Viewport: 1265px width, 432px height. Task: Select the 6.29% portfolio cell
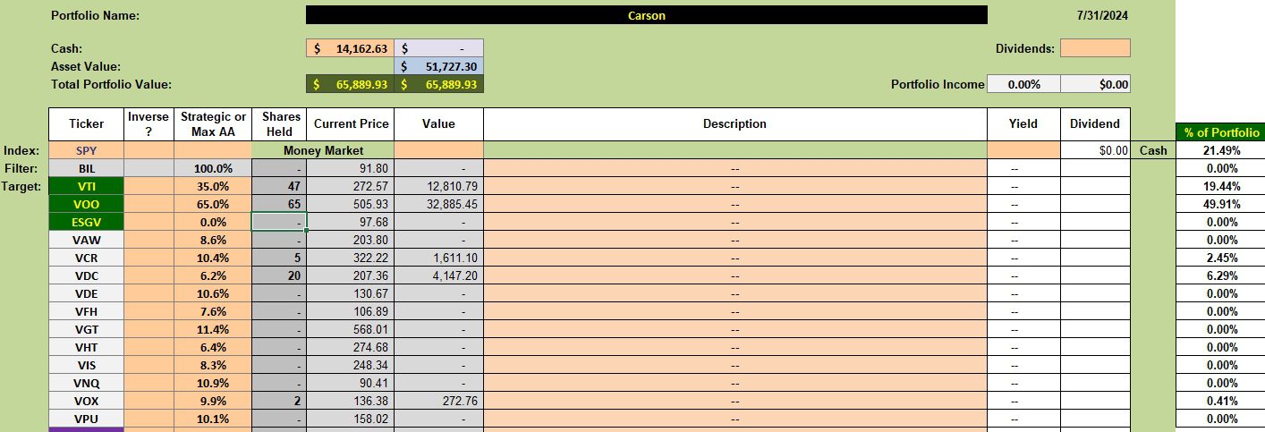(1221, 275)
